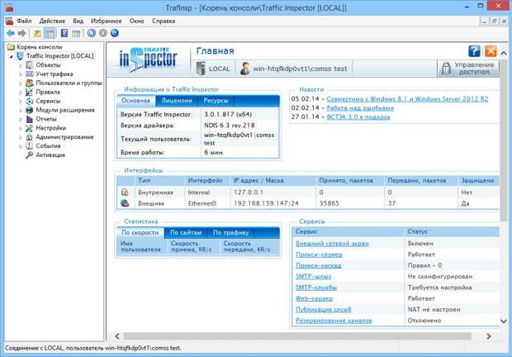Open the Работа над ошибками news link
Viewport: 512px width, 357px height.
[x=360, y=108]
